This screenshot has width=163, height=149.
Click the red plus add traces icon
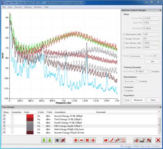(76, 140)
